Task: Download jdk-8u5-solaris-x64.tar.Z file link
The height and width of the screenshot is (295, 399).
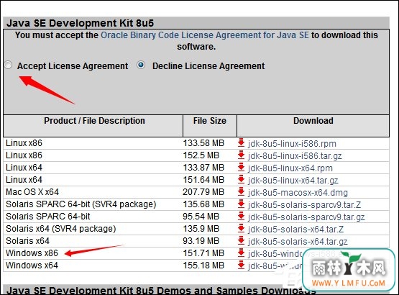Action: [295, 230]
